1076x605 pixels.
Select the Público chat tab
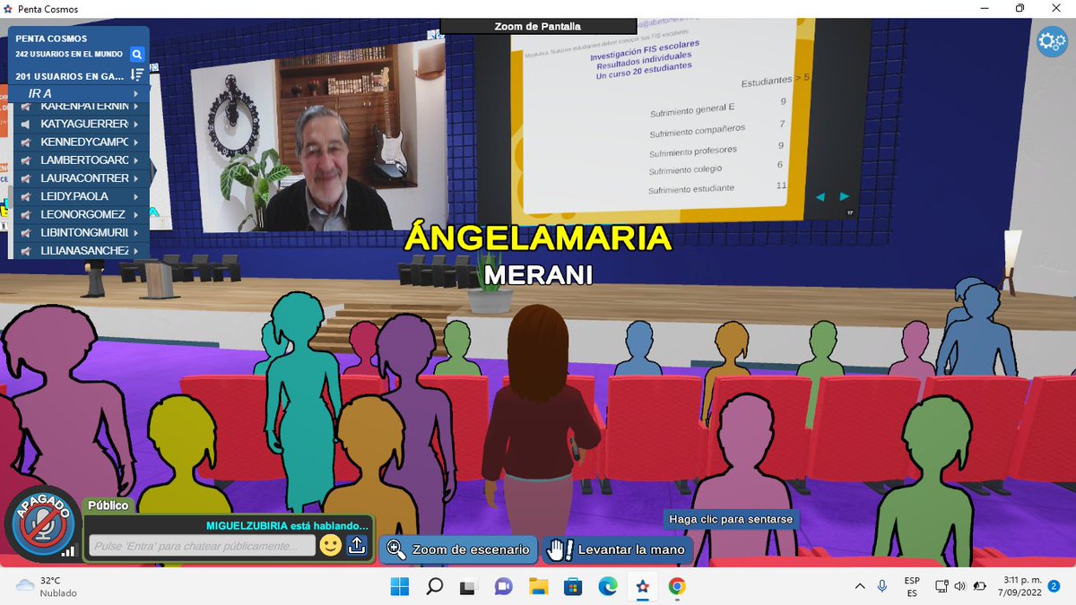point(108,506)
